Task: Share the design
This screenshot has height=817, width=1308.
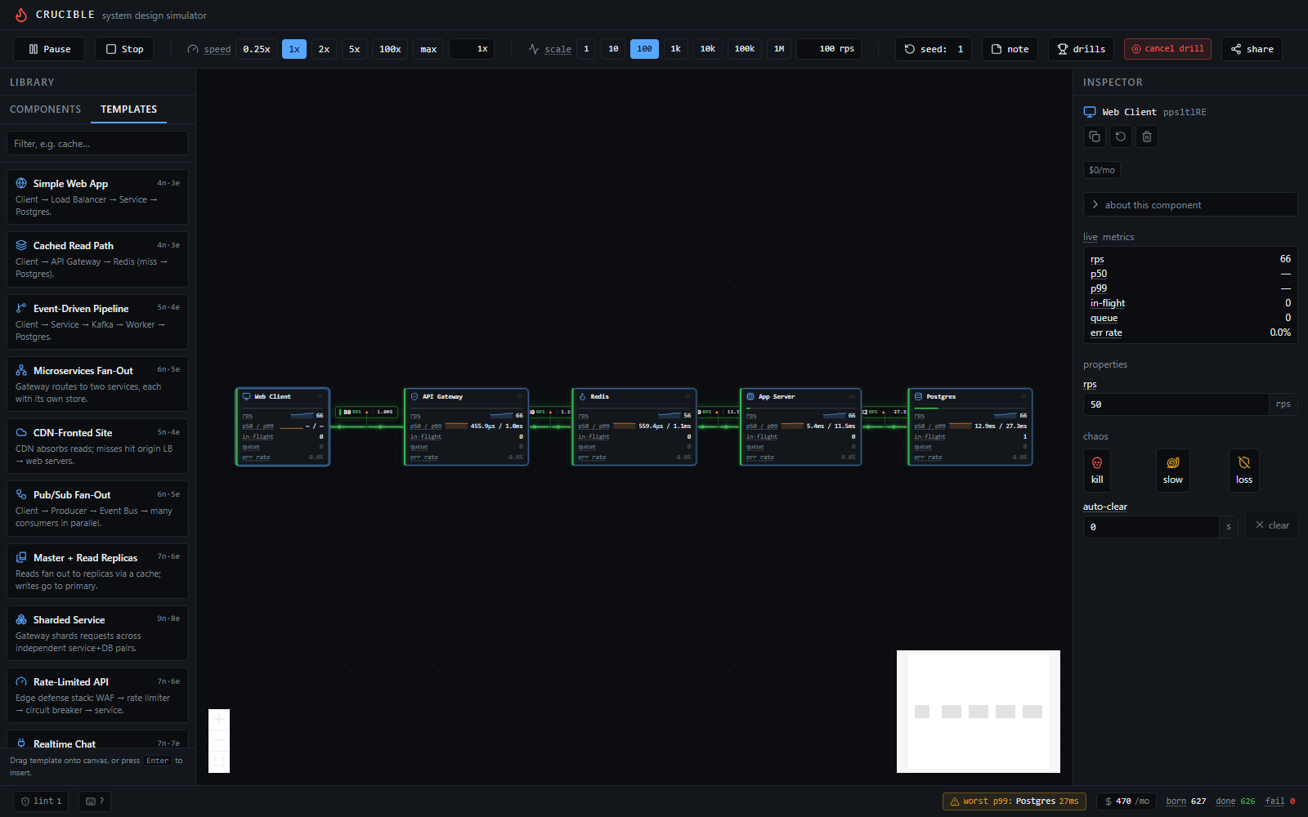Action: [1252, 49]
